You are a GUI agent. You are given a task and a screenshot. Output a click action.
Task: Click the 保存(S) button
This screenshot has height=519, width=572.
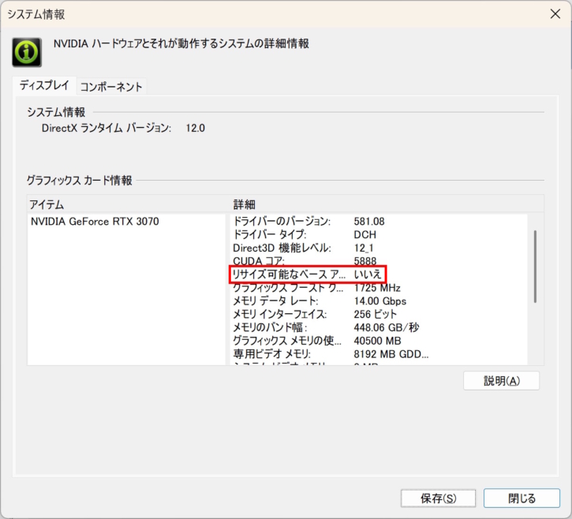pyautogui.click(x=438, y=498)
